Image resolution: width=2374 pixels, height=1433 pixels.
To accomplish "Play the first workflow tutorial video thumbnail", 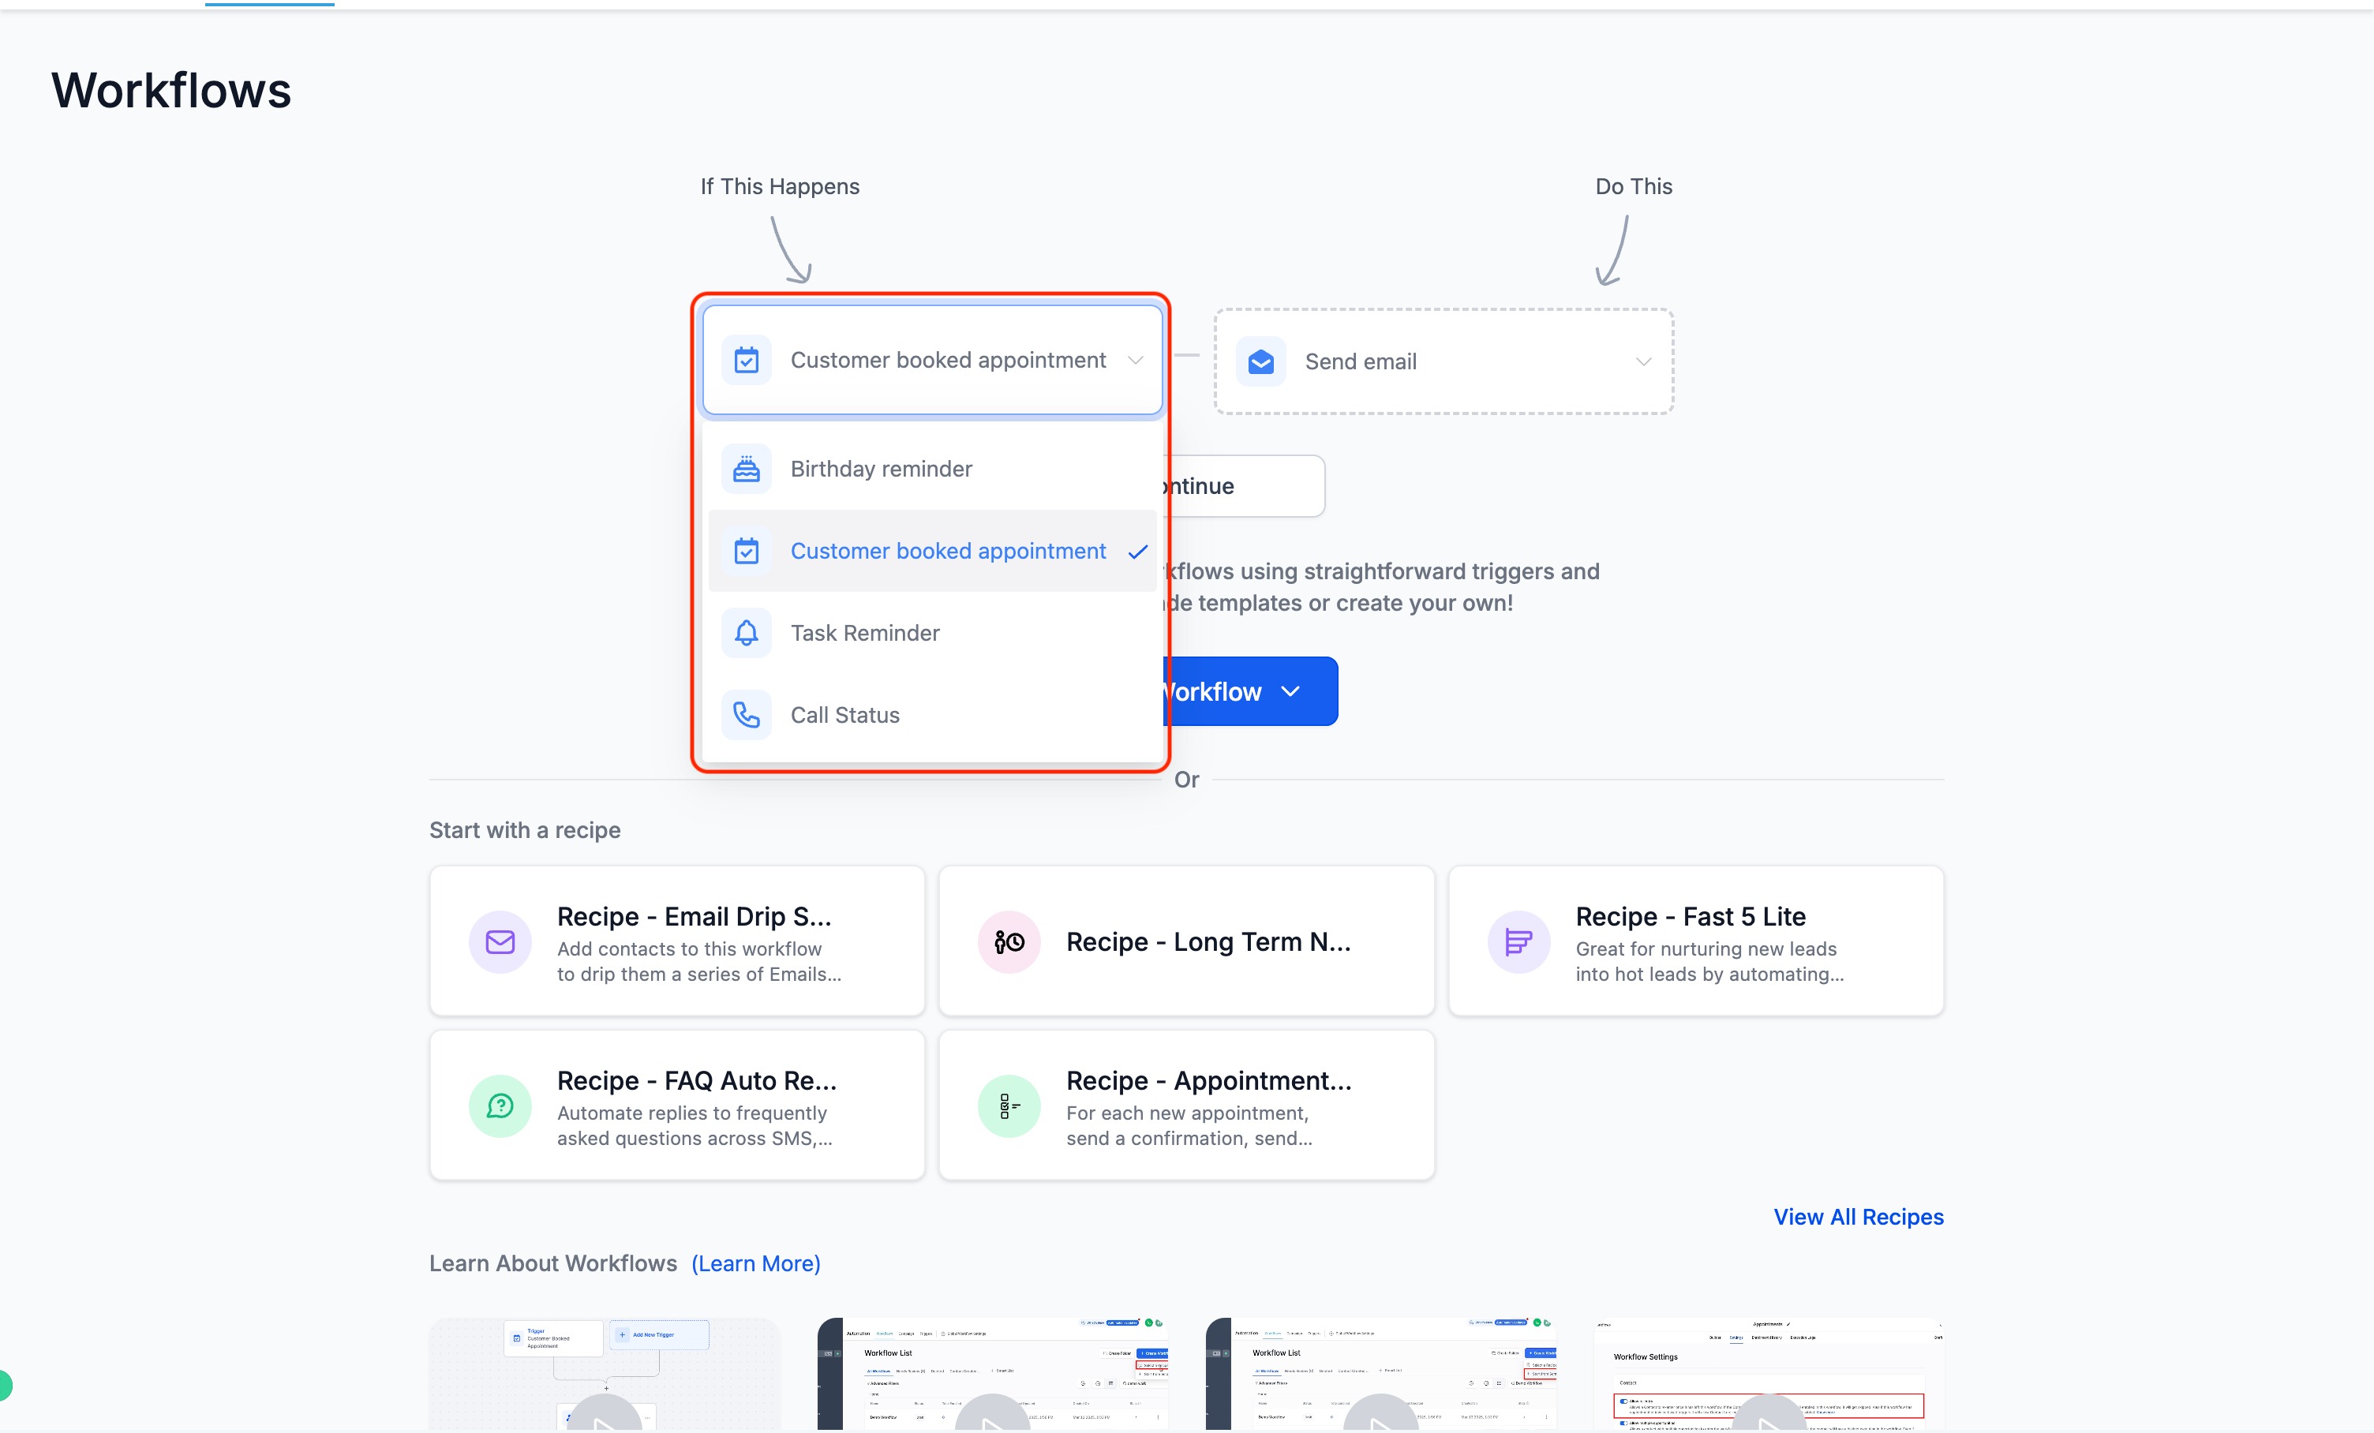I will click(x=604, y=1416).
